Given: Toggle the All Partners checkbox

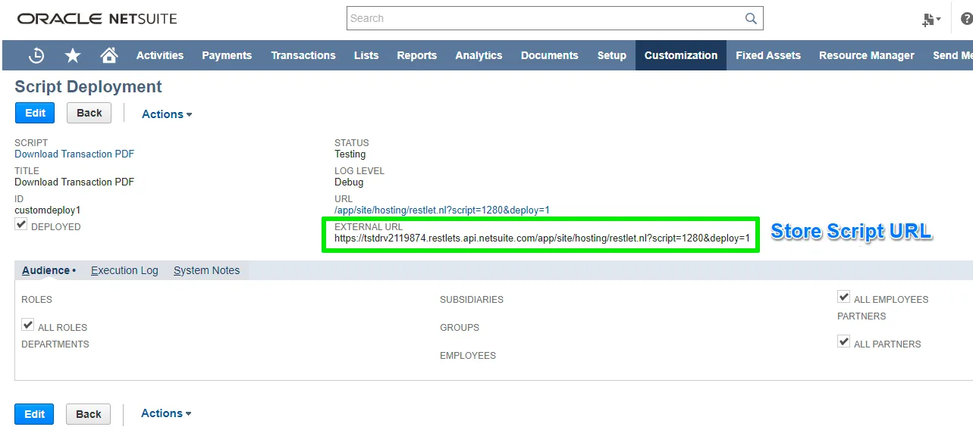Looking at the screenshot, I should (844, 341).
